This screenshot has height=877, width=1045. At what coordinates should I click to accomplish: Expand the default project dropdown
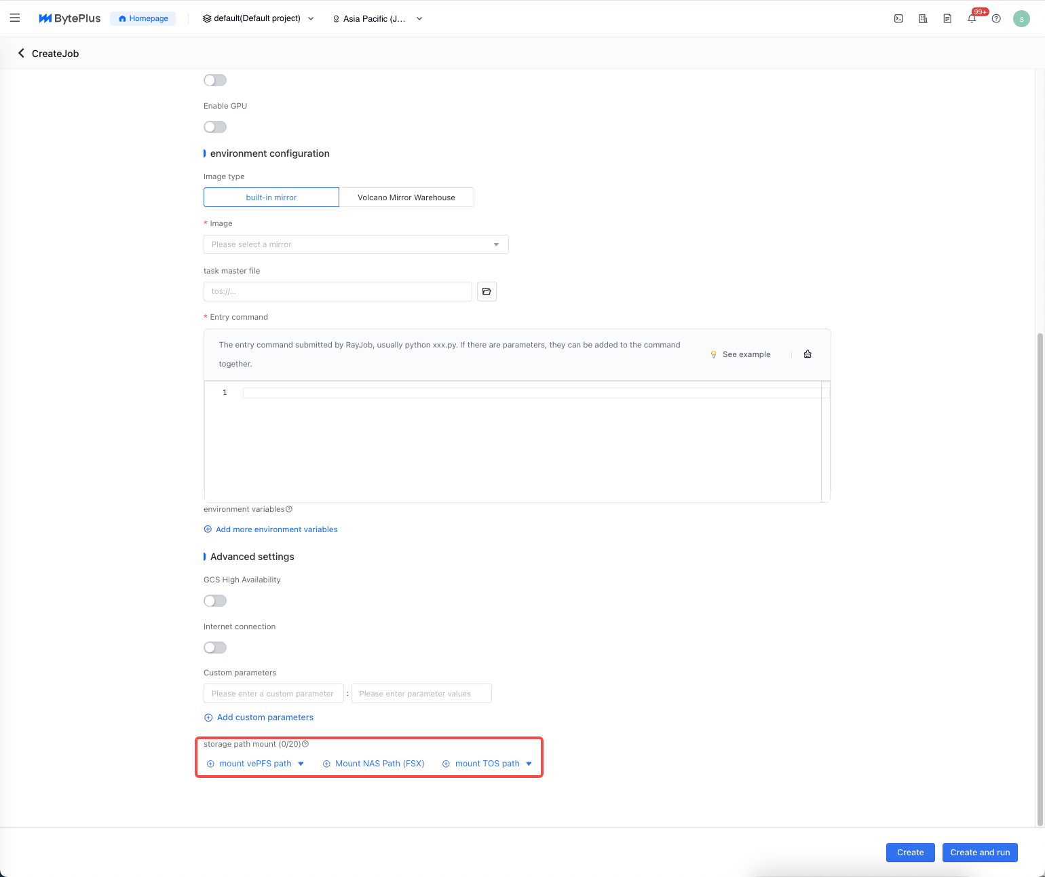[x=258, y=18]
